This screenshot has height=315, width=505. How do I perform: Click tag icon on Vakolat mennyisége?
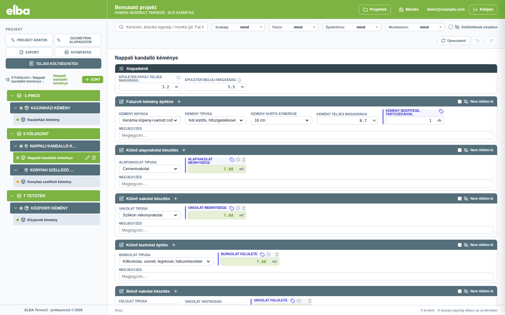232,208
